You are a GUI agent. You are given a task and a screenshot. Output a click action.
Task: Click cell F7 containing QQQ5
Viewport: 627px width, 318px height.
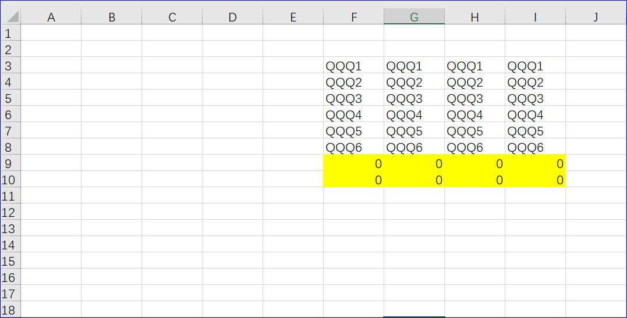[x=353, y=130]
